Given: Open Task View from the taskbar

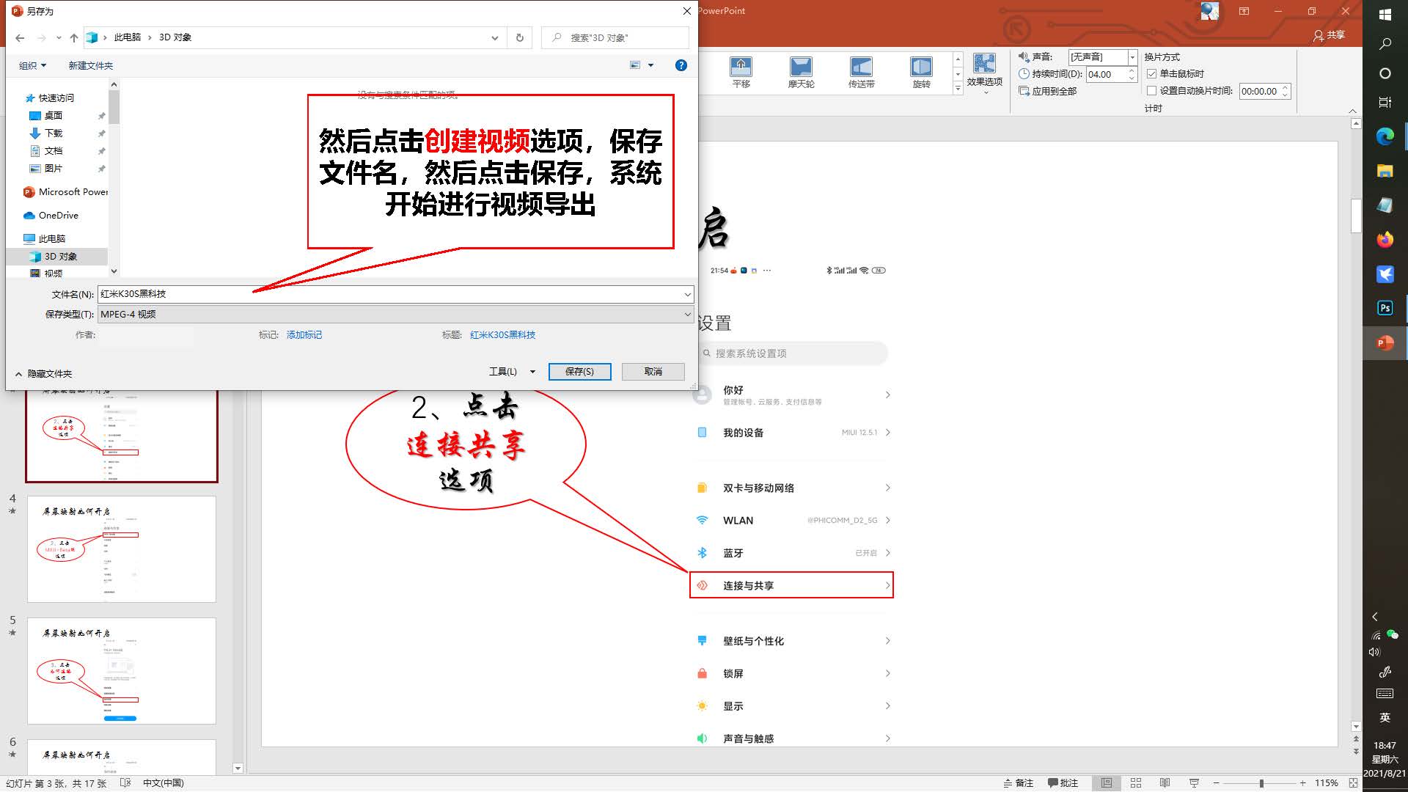Looking at the screenshot, I should click(1385, 103).
